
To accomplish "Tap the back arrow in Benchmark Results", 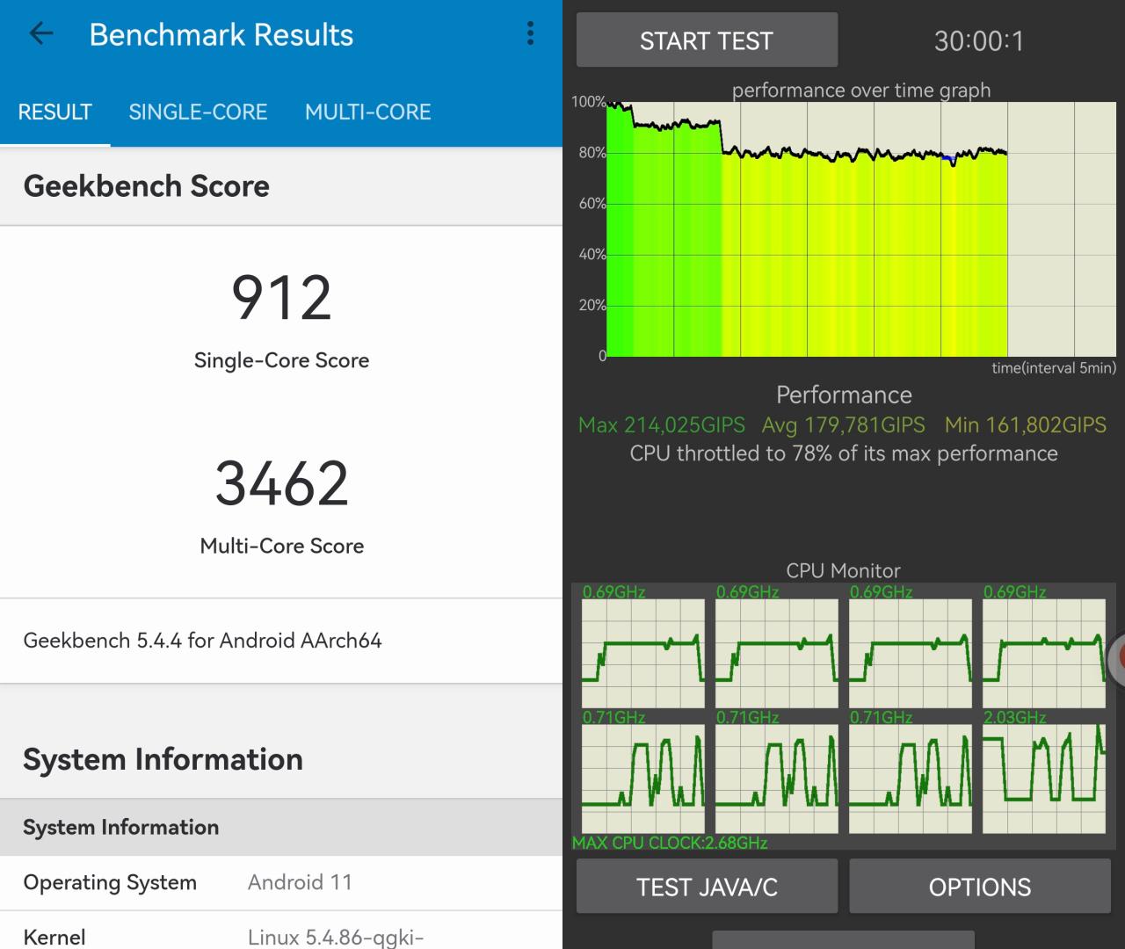I will coord(41,34).
